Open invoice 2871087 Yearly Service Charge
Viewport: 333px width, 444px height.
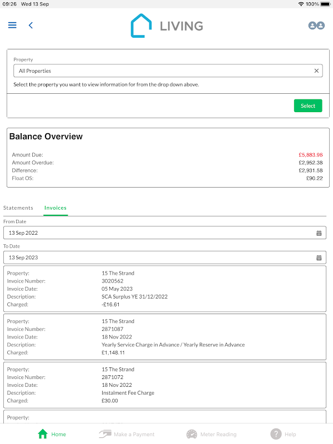click(164, 337)
